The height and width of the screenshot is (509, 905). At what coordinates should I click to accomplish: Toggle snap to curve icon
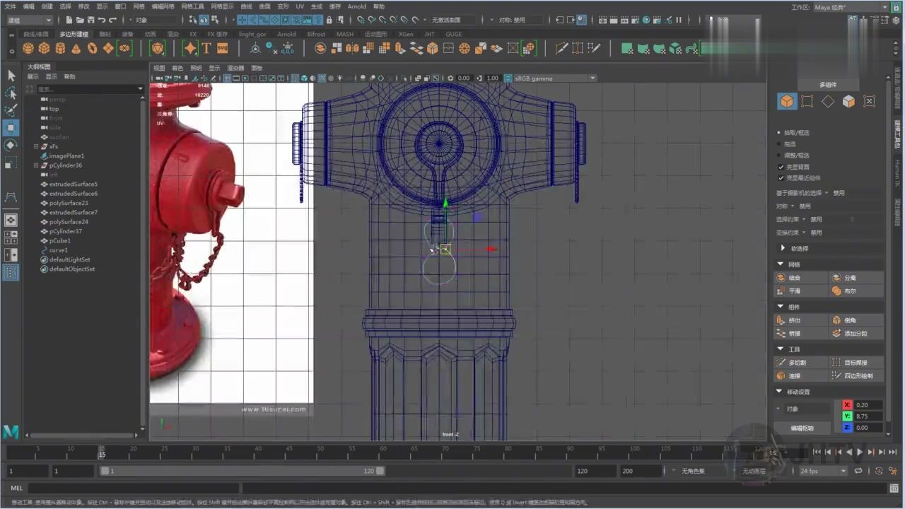373,20
